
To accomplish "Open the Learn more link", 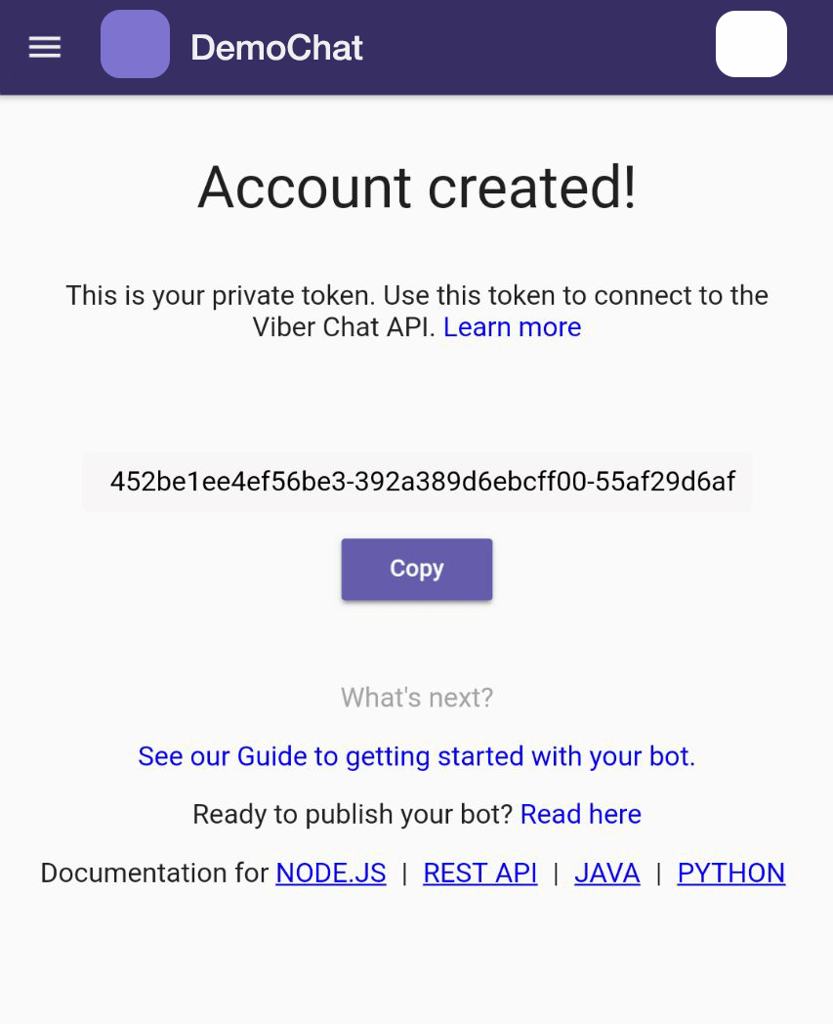I will click(x=512, y=327).
